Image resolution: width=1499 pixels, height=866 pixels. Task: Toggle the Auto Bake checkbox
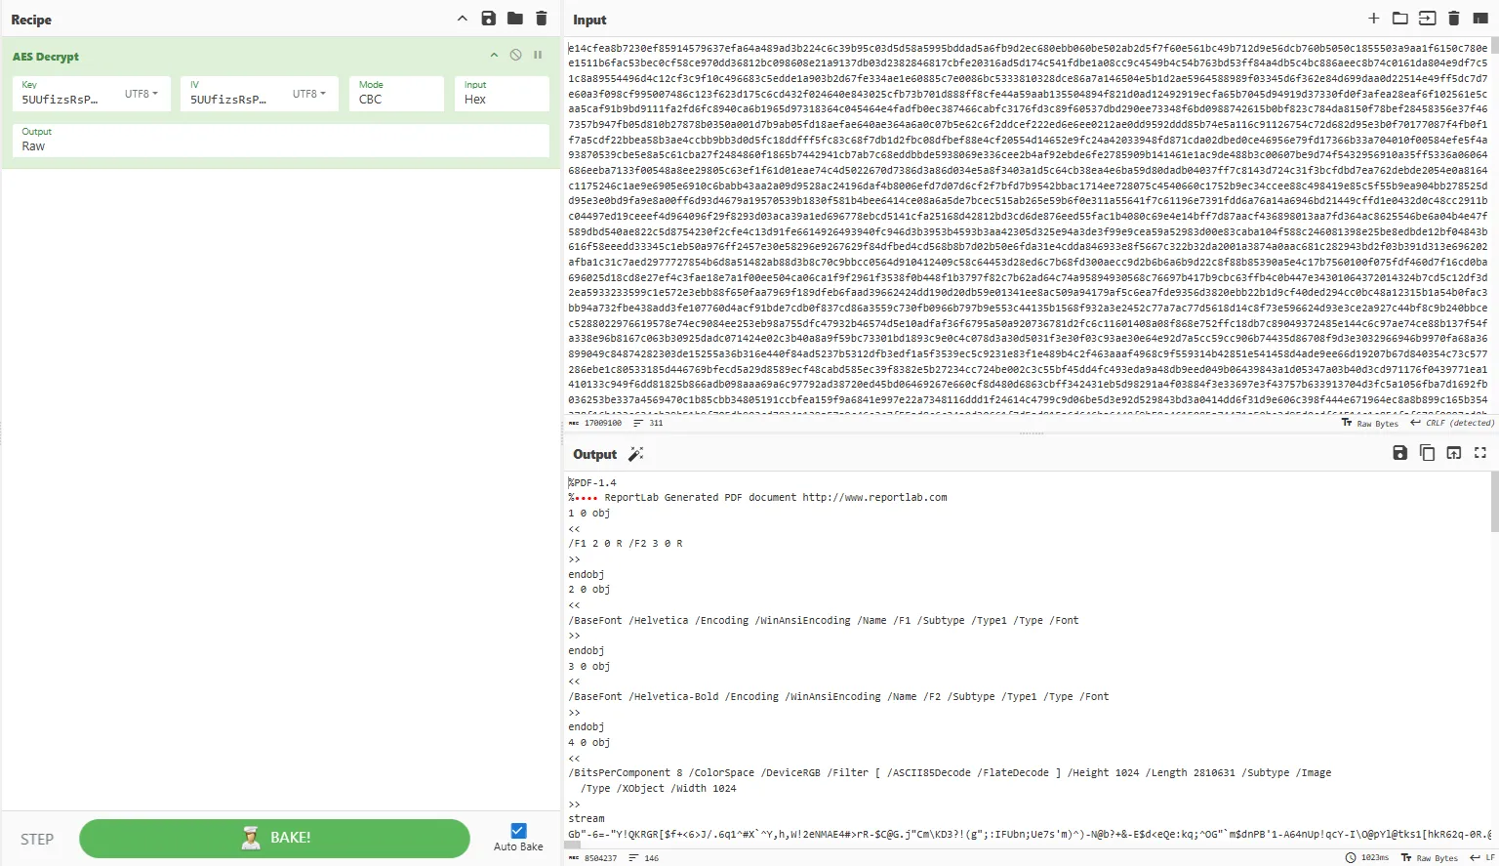pyautogui.click(x=518, y=831)
